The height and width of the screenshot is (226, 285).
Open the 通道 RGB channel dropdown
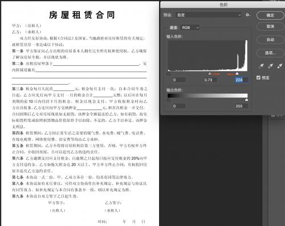point(190,28)
